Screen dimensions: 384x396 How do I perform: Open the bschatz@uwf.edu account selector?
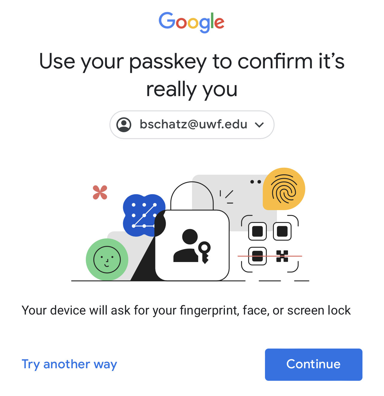point(192,125)
